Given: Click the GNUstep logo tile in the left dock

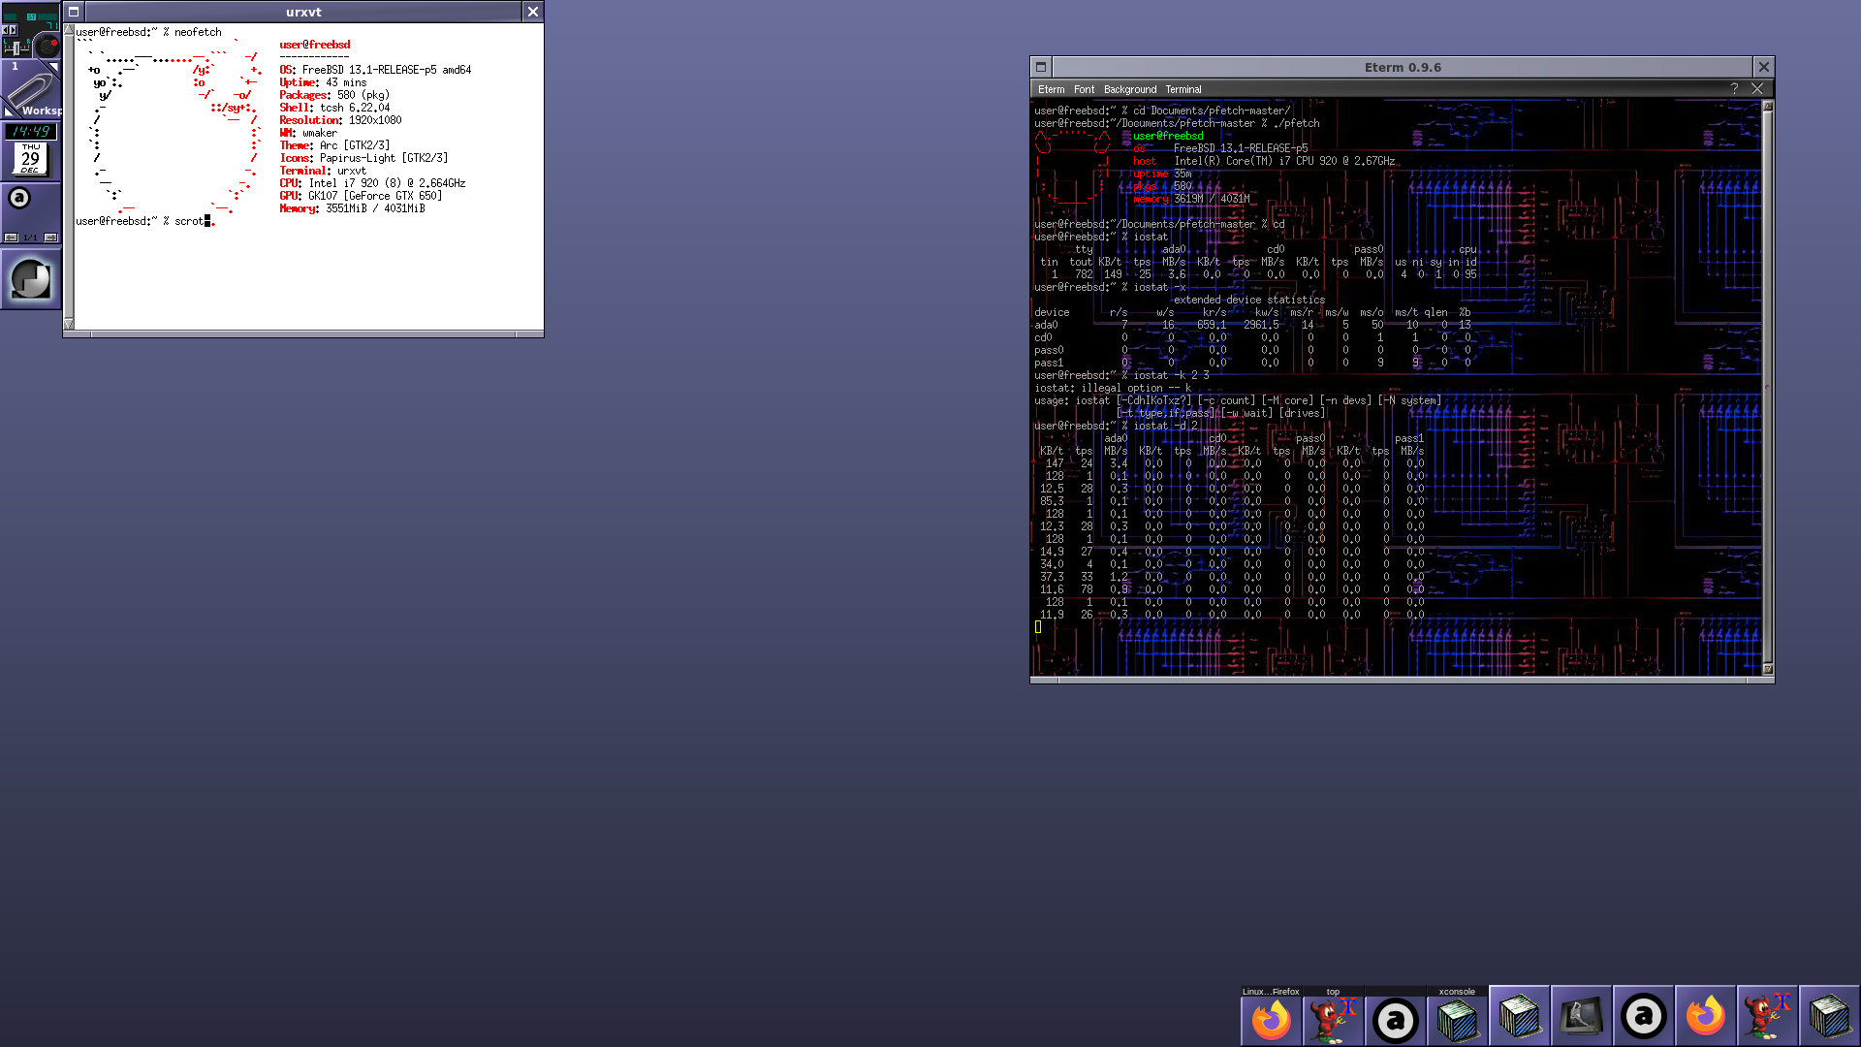Looking at the screenshot, I should click(31, 280).
